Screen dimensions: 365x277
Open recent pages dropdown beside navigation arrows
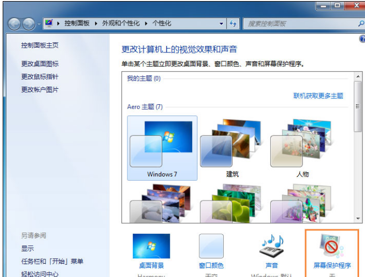(39, 24)
